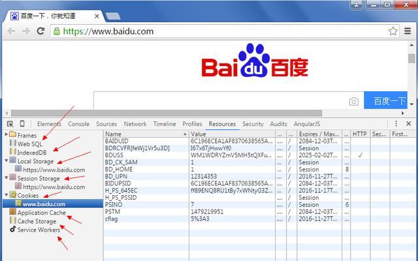The image size is (418, 261).
Task: Toggle device mode phone icon
Action: click(22, 123)
